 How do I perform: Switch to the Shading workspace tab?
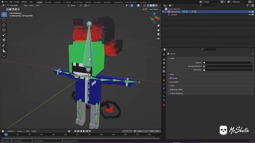tap(88, 2)
